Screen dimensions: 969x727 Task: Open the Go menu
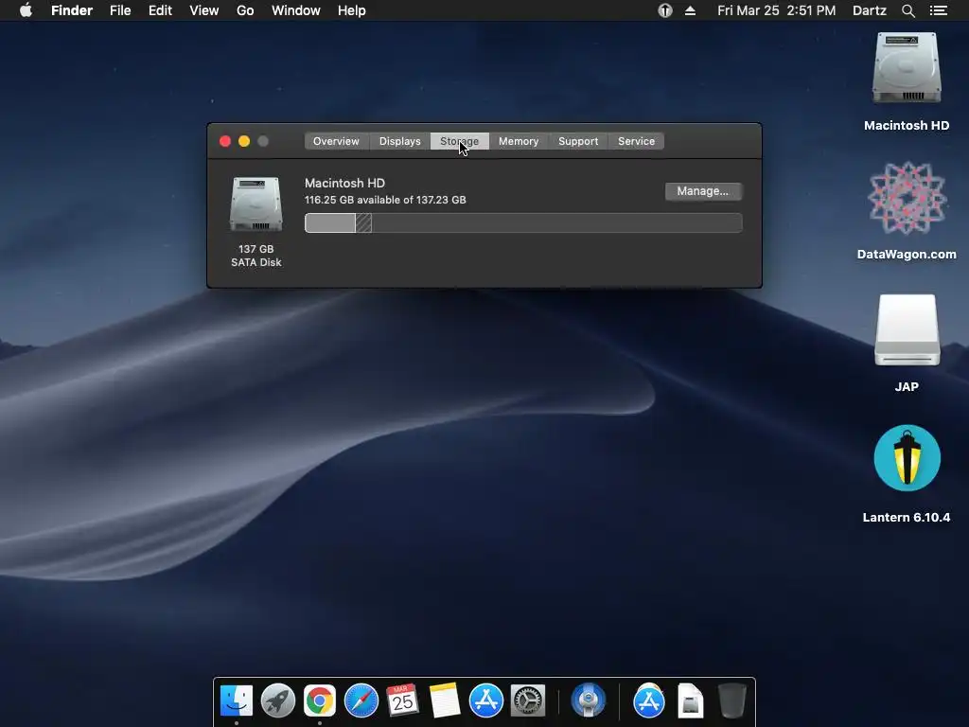(245, 10)
